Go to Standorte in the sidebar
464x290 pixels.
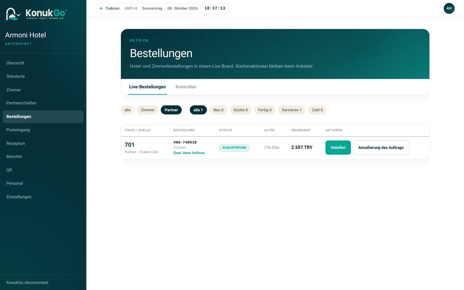coord(43,76)
